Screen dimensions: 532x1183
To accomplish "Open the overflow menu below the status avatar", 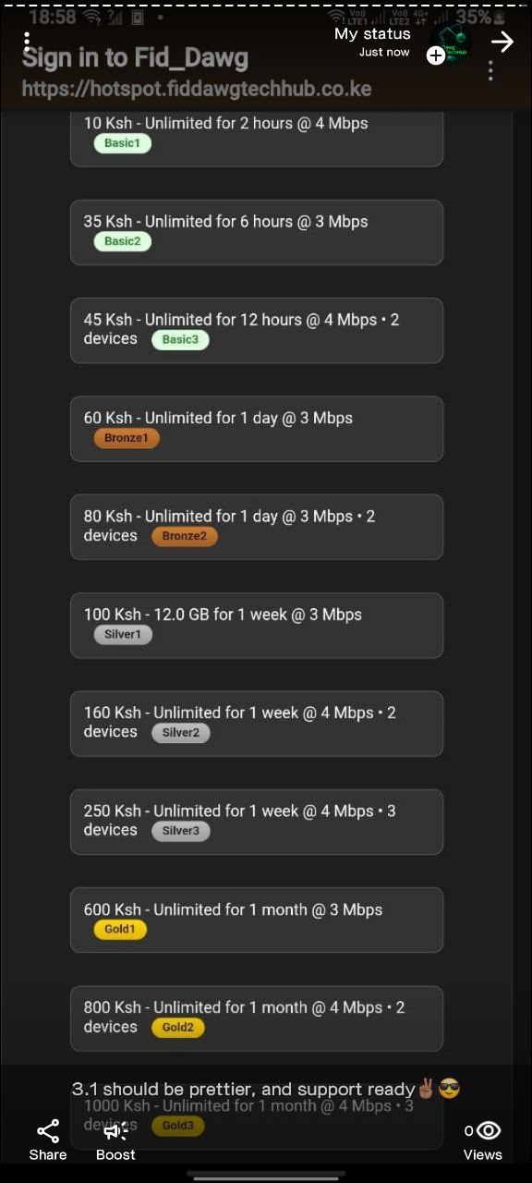I will (x=490, y=71).
